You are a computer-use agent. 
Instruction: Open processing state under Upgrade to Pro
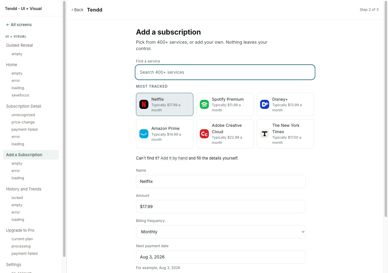[x=21, y=246]
